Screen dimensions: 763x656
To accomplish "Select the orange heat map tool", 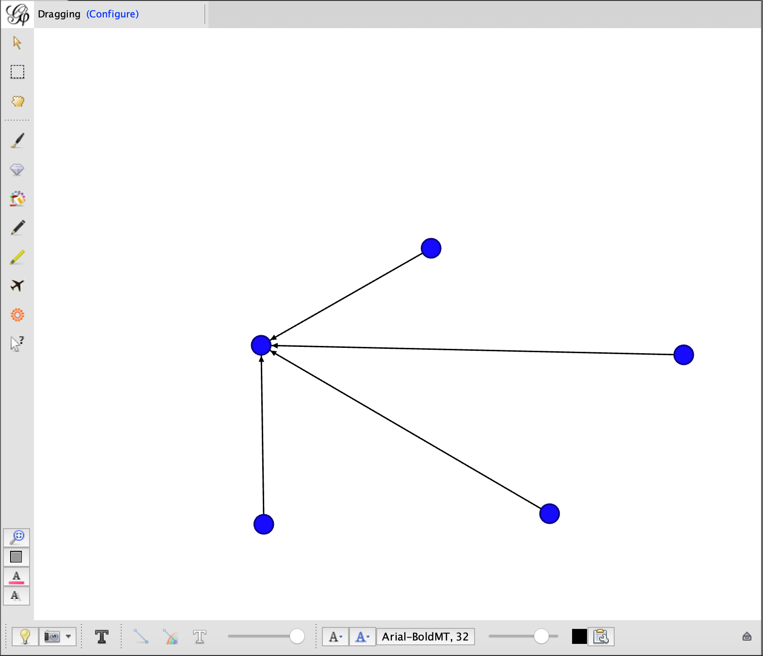I will [17, 315].
